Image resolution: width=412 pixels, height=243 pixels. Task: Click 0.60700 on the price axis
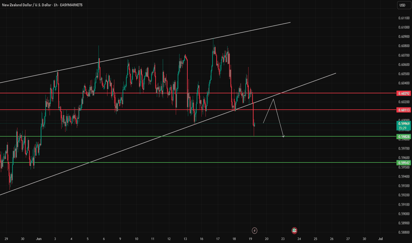click(404, 55)
